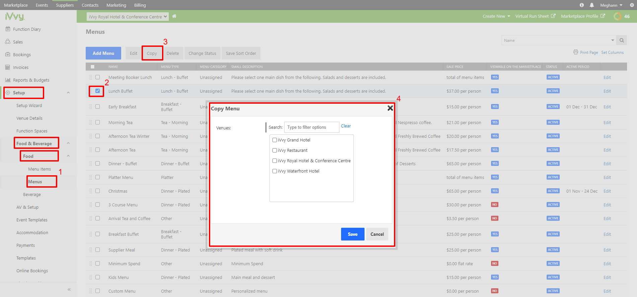Cancel the Copy Menu dialog

pyautogui.click(x=377, y=234)
